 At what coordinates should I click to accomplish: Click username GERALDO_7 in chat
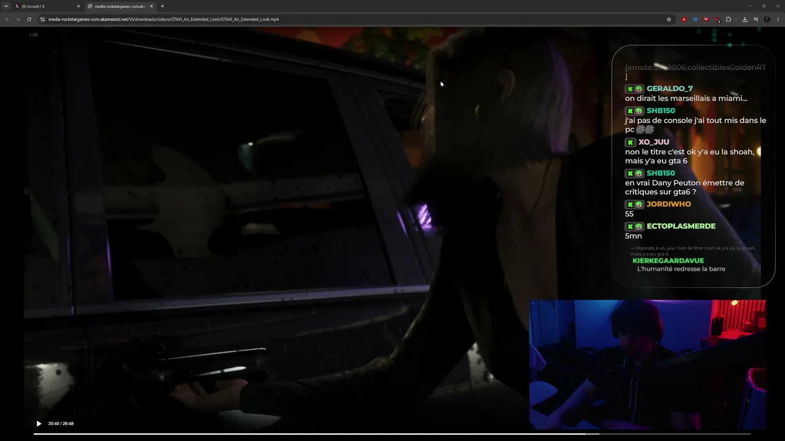670,89
